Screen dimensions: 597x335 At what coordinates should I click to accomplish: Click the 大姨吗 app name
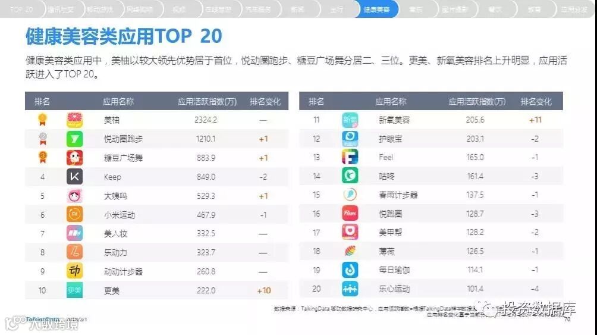[x=115, y=196]
